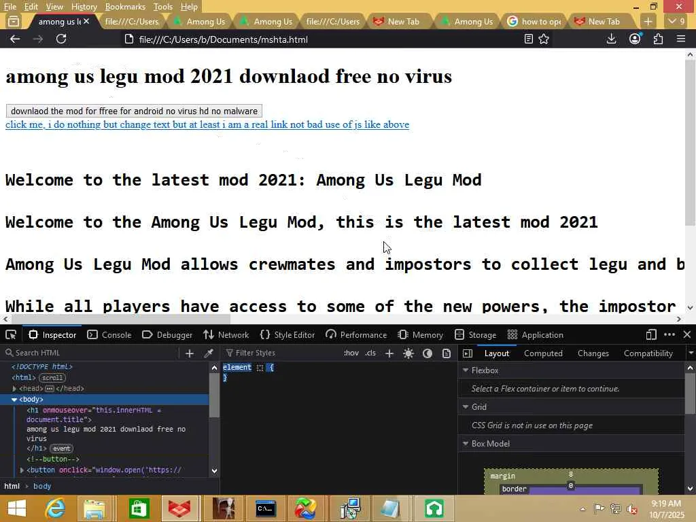Select body in the breadcrumb trail

42,486
